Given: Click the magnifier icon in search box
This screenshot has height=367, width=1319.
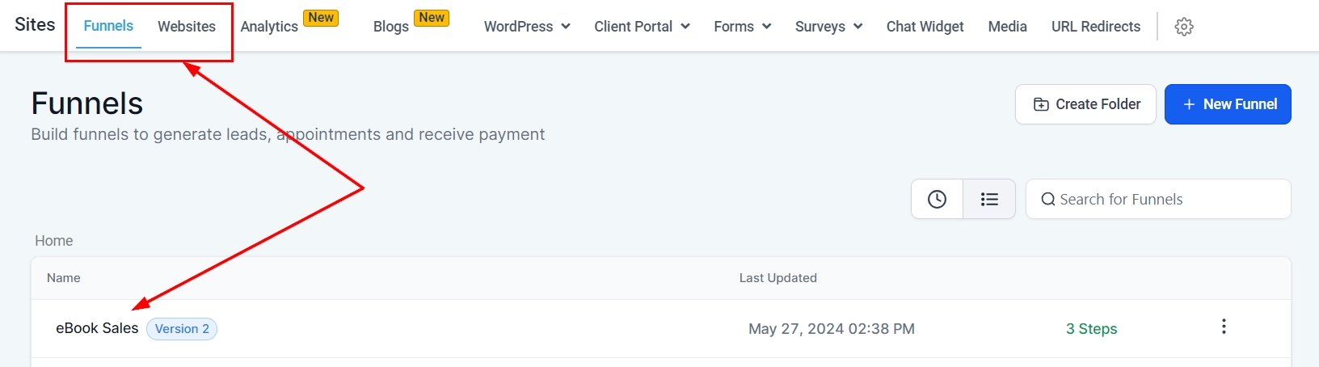Looking at the screenshot, I should [1048, 200].
